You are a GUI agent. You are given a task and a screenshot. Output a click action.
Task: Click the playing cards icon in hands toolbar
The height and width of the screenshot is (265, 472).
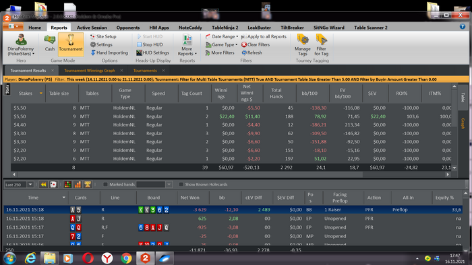(53, 184)
